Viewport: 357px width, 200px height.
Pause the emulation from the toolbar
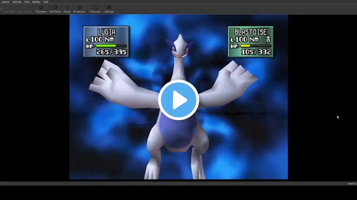[67, 9]
